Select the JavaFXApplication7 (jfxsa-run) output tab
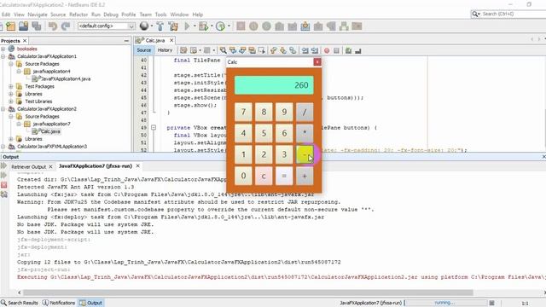546x307 pixels. [x=96, y=166]
